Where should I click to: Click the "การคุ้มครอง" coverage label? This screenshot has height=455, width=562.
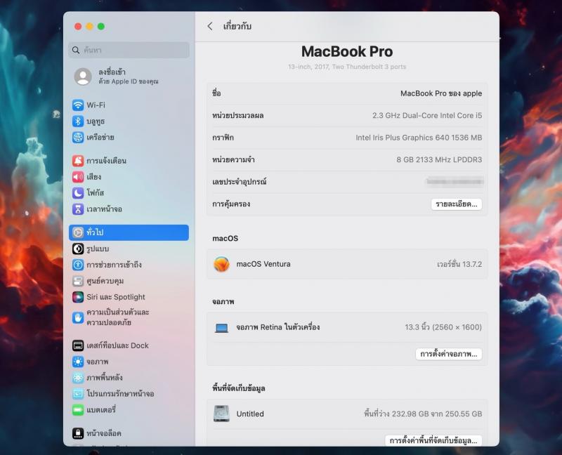point(231,204)
